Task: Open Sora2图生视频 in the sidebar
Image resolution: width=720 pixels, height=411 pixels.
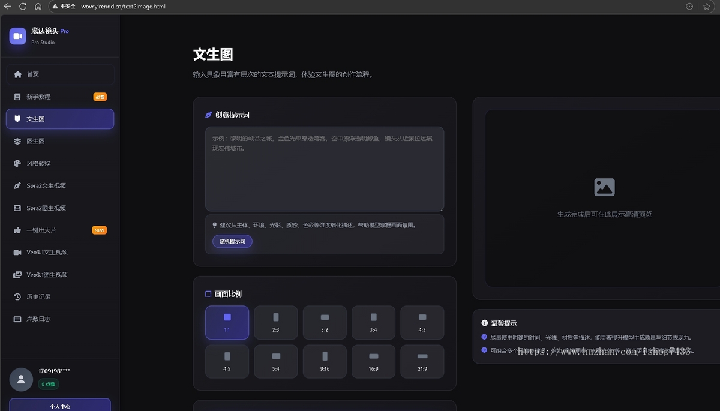Action: tap(60, 208)
